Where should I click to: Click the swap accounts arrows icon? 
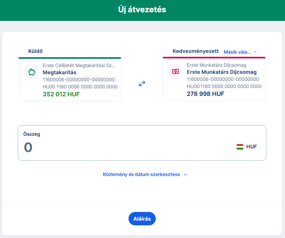pyautogui.click(x=142, y=84)
